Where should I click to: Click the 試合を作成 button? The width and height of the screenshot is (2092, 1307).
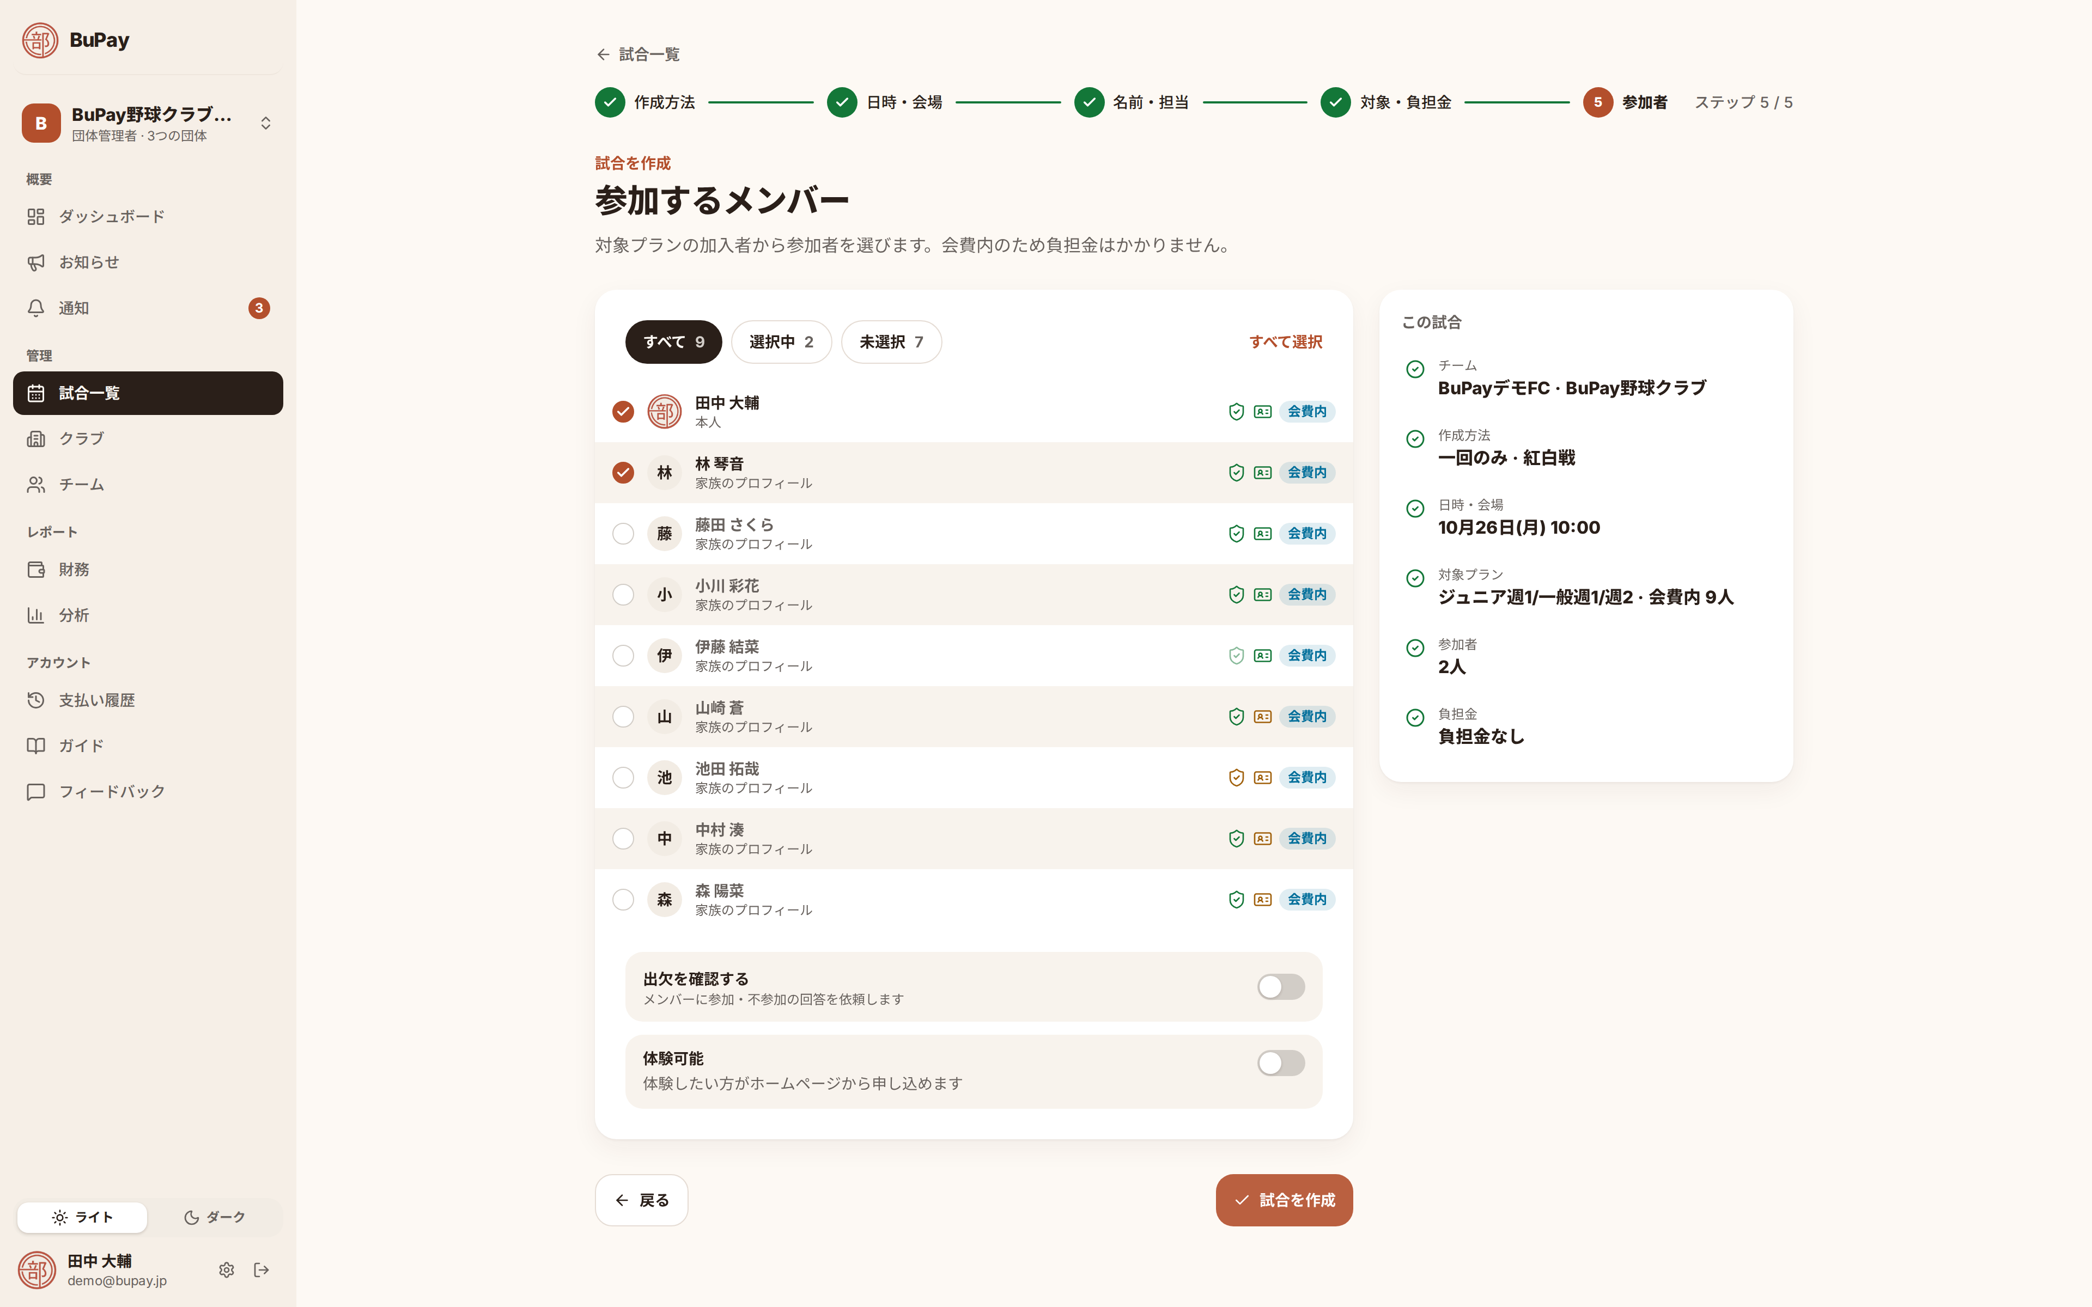[x=1284, y=1200]
